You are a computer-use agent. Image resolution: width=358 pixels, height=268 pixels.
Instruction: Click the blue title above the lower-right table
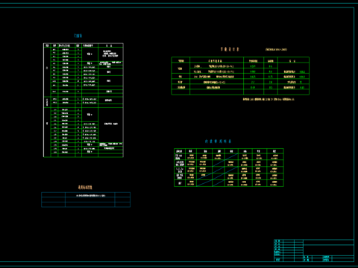coord(218,141)
